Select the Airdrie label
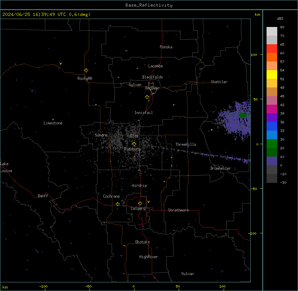This screenshot has width=298, height=291. (x=139, y=186)
